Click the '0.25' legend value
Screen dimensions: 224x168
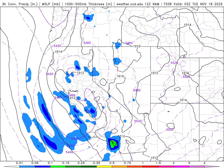coord(81,163)
